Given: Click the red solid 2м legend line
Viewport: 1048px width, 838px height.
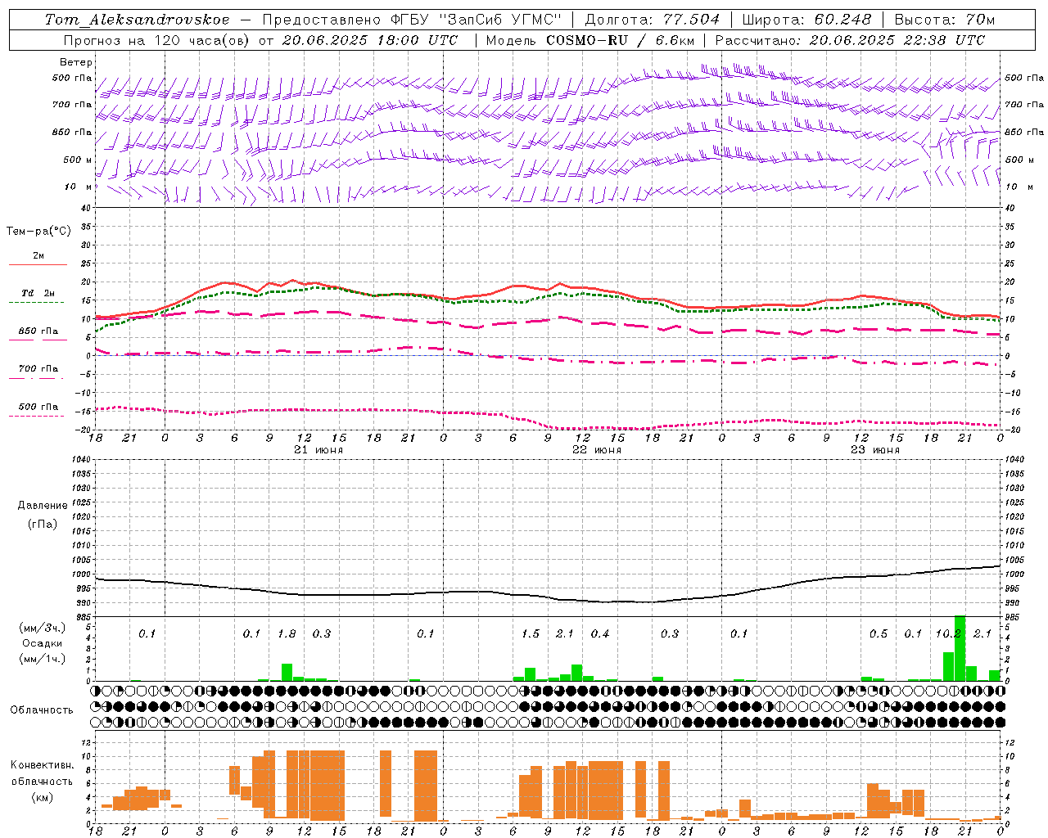Looking at the screenshot, I should pyautogui.click(x=38, y=264).
